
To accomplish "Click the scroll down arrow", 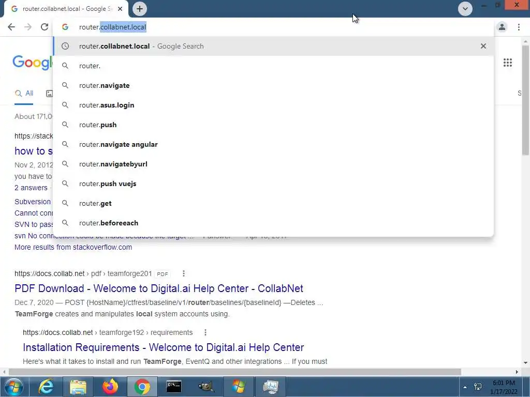I will (x=525, y=363).
